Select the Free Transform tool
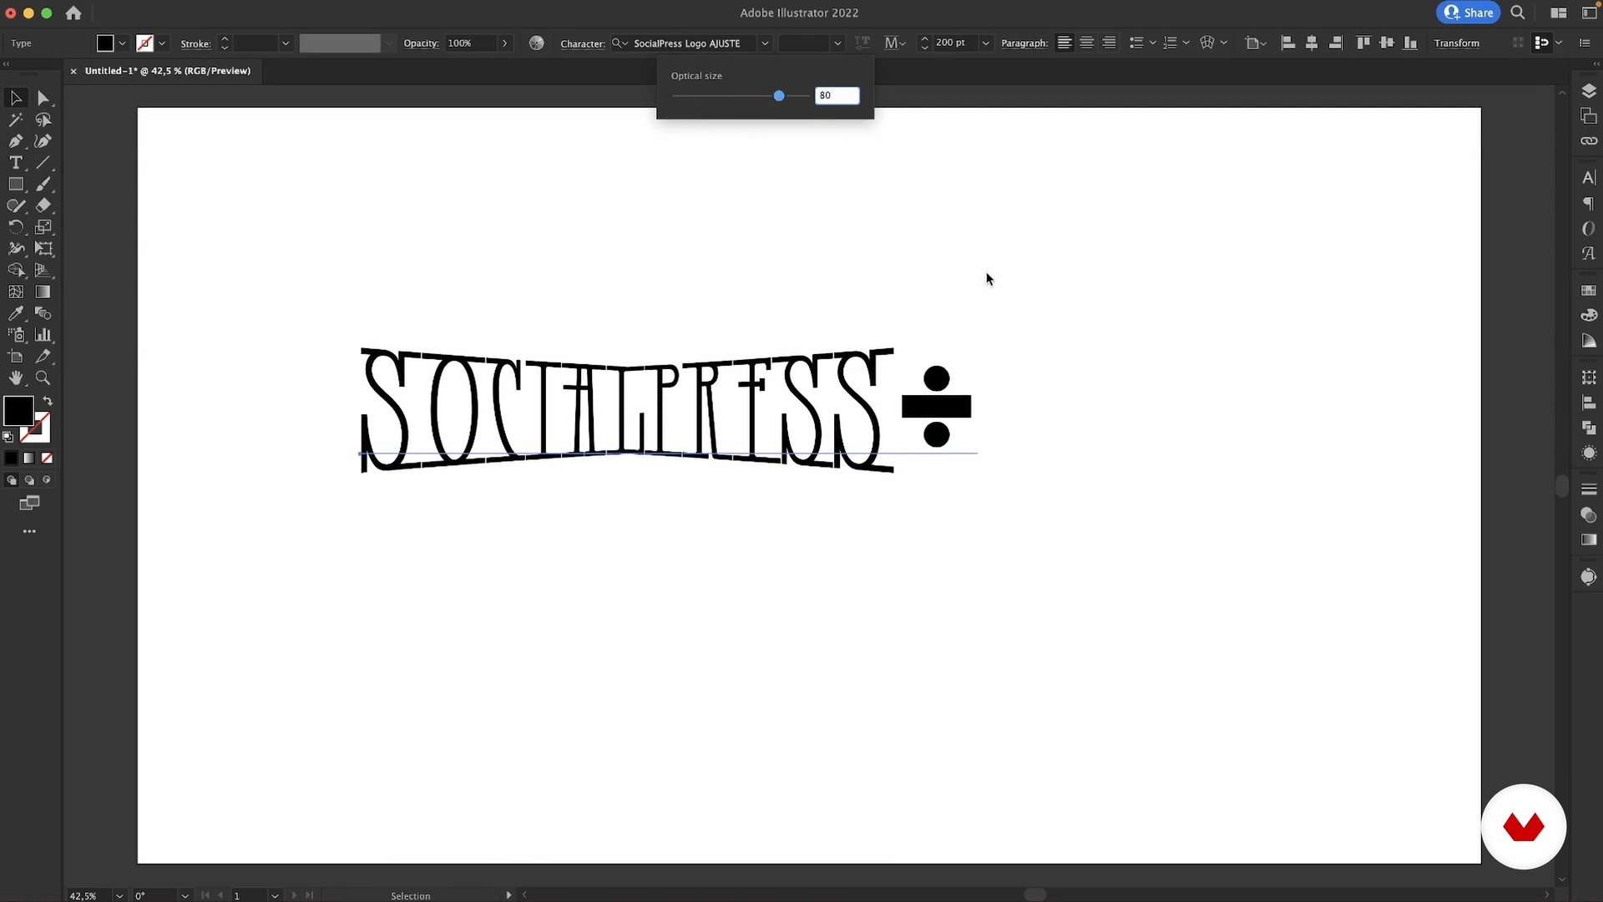 (x=43, y=249)
